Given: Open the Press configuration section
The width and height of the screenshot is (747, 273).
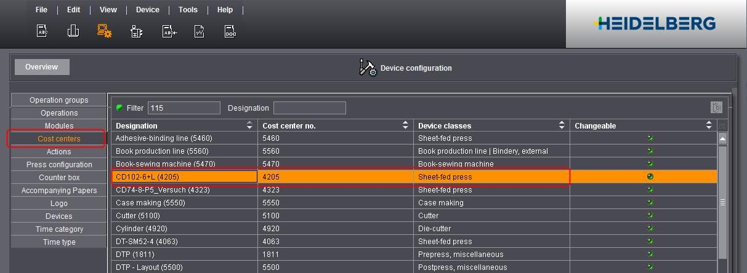Looking at the screenshot, I should 59,165.
